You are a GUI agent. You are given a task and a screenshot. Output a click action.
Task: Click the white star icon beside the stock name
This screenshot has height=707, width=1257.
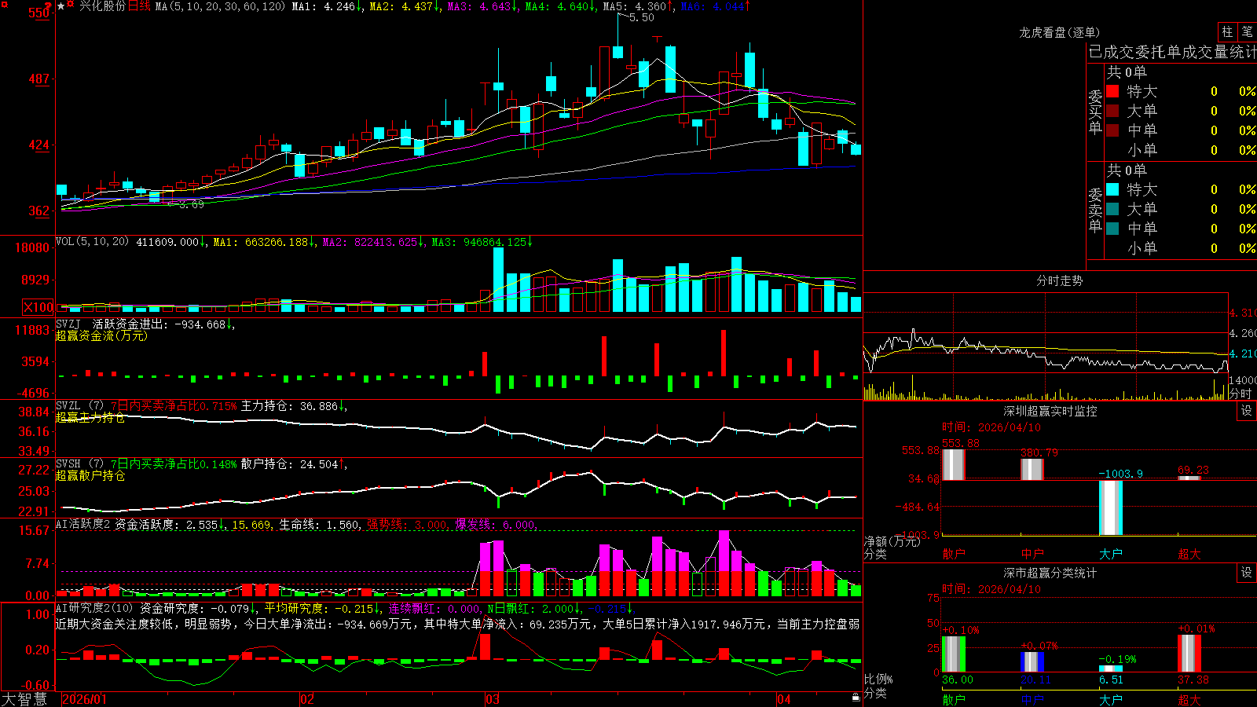pos(60,6)
